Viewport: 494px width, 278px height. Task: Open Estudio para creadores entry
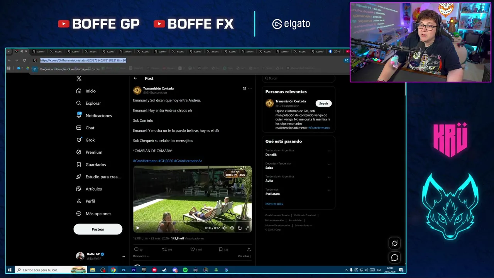(98, 177)
